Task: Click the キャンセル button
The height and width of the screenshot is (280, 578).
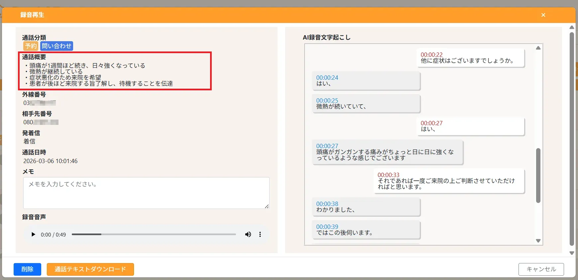Action: tap(541, 269)
